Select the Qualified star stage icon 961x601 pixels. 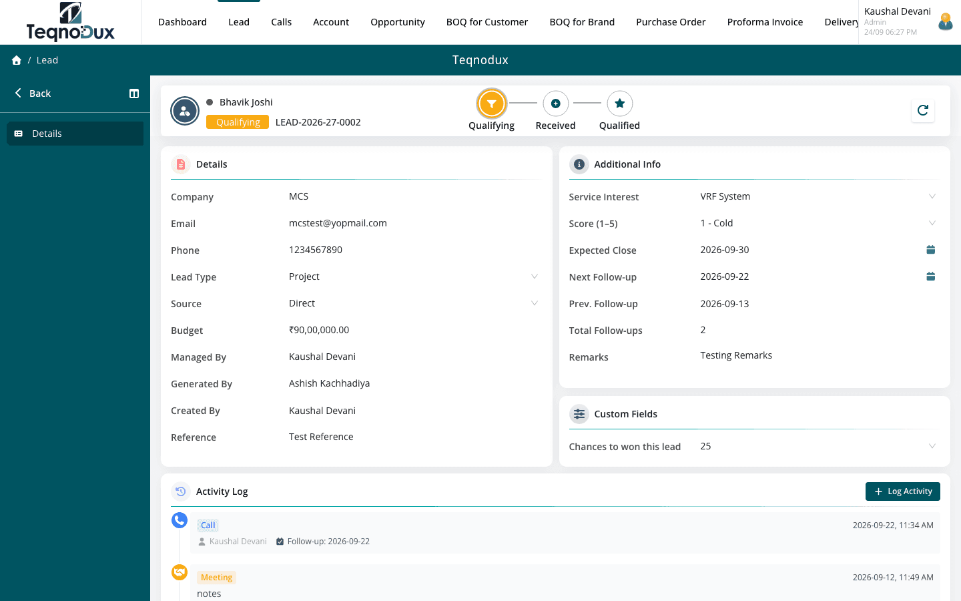pos(619,104)
